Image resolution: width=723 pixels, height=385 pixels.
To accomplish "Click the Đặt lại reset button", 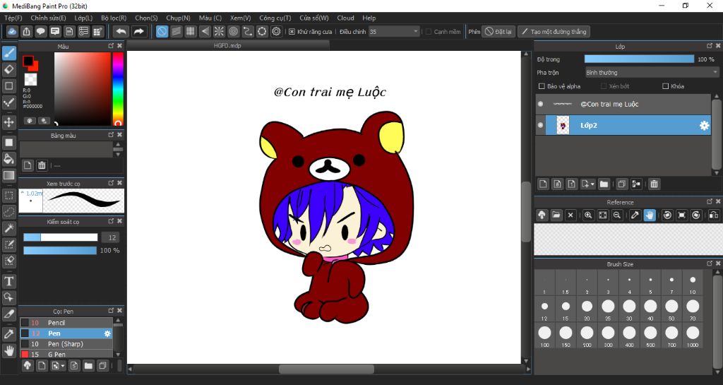I will (498, 32).
